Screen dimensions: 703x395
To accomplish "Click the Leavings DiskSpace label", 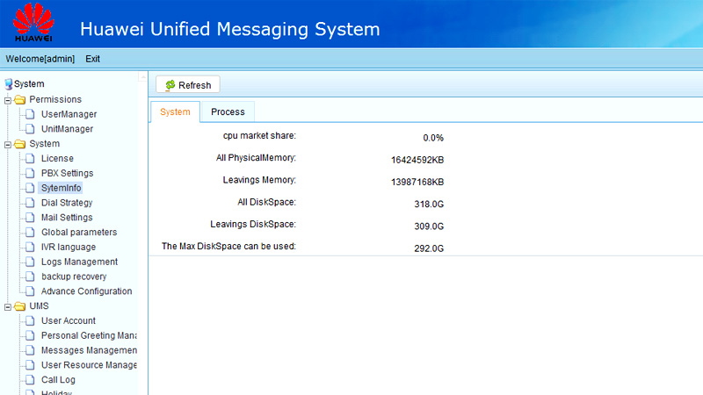I will (x=253, y=224).
